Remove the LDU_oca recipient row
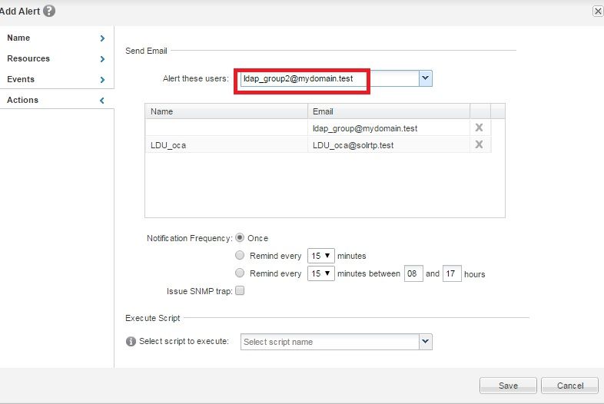This screenshot has height=404, width=604. pos(479,144)
